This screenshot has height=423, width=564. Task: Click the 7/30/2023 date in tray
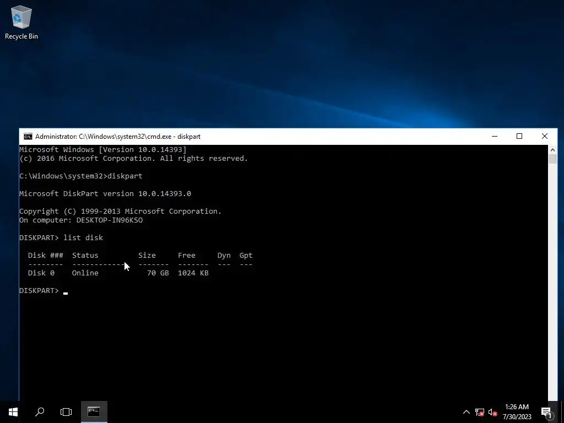pos(517,417)
